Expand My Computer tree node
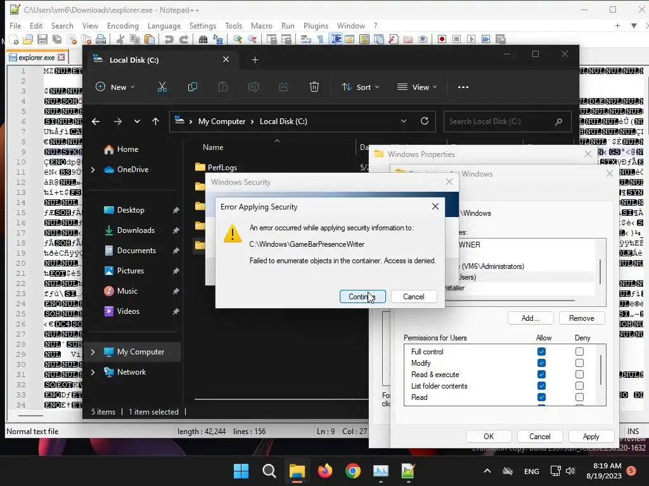 pos(93,352)
